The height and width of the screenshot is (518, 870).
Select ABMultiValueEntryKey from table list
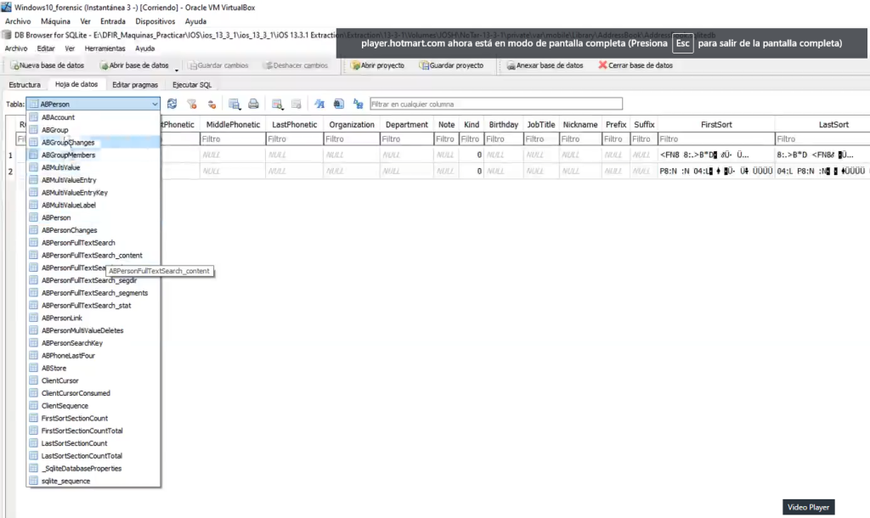(93, 193)
